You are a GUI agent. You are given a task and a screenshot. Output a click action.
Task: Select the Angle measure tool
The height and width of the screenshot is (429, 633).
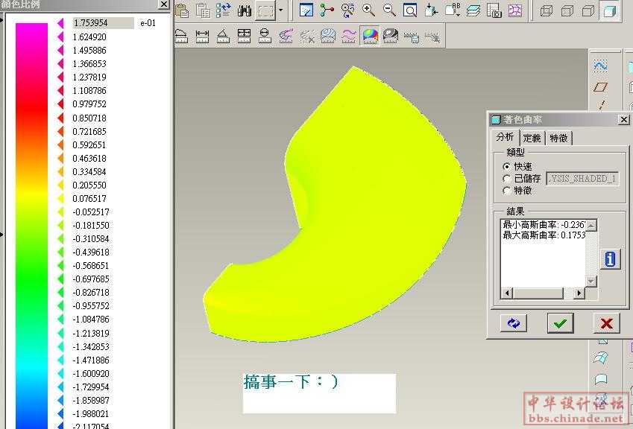click(223, 36)
